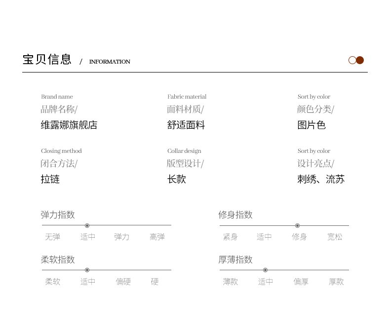This screenshot has height=325, width=390.
Task: Click the 偏厚 scale label
Action: tap(301, 282)
